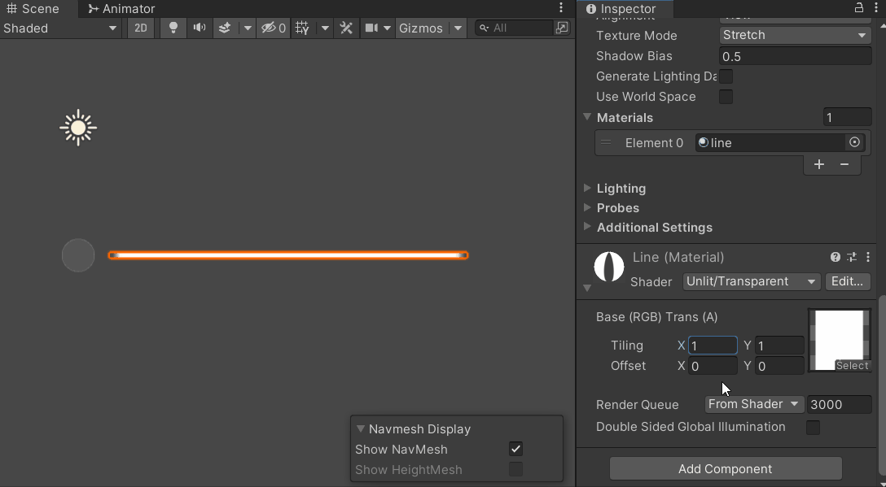Image resolution: width=886 pixels, height=487 pixels.
Task: Toggle scene effects layers icon
Action: pyautogui.click(x=225, y=28)
